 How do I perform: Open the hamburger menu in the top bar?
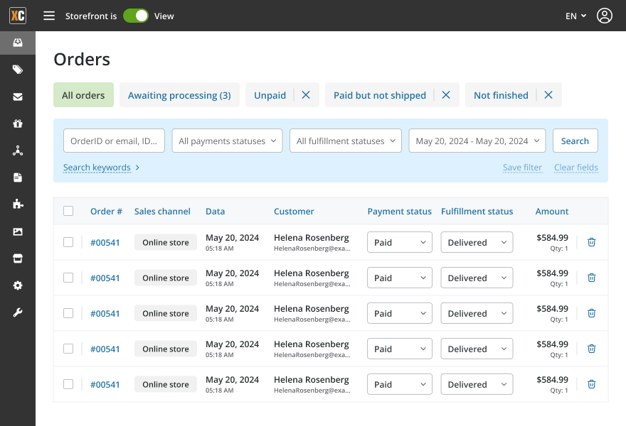49,16
